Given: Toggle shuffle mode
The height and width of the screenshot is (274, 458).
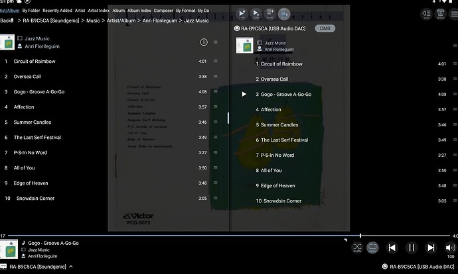Looking at the screenshot, I should 357,248.
